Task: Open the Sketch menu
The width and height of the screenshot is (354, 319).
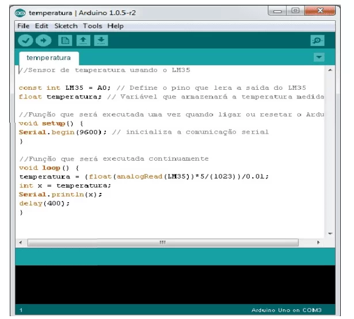Action: pos(66,26)
